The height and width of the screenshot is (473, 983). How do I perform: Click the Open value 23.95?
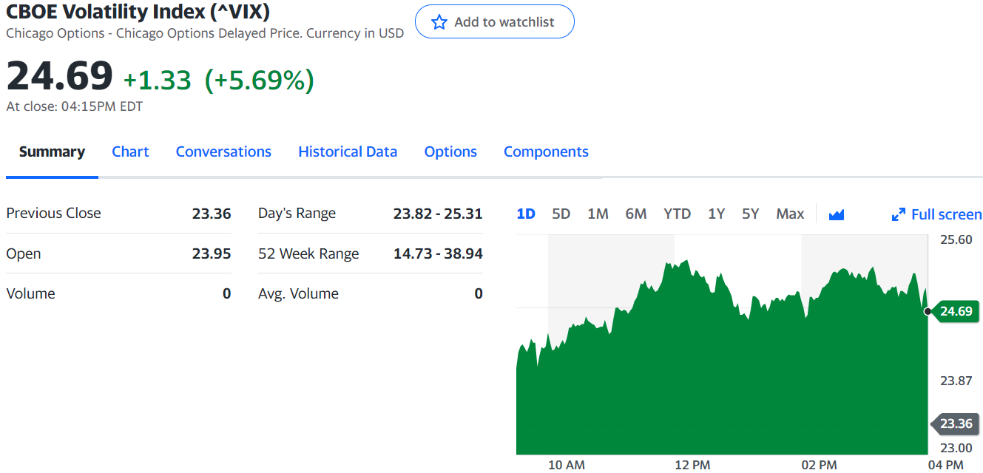[212, 253]
